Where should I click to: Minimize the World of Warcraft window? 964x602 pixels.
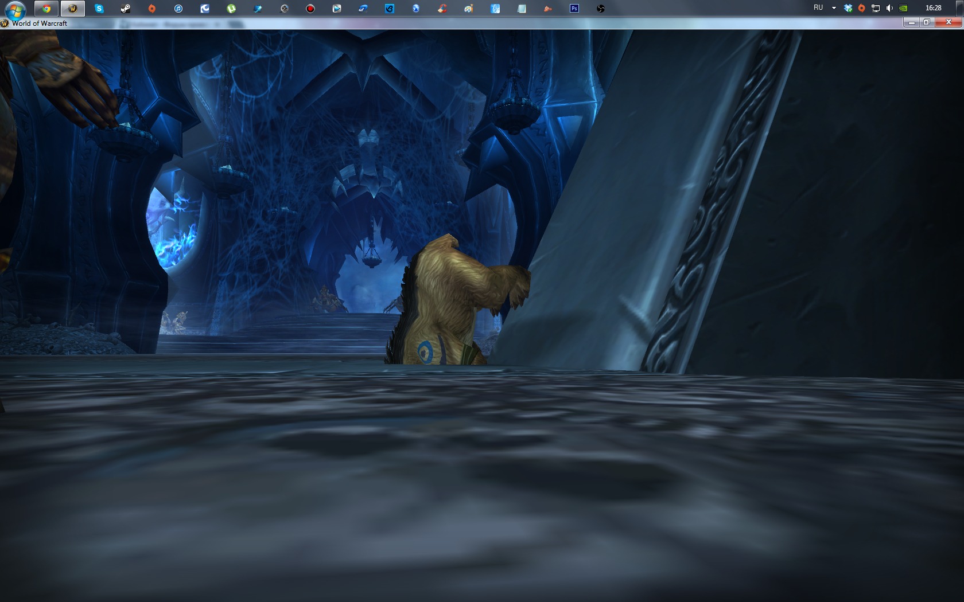(911, 22)
